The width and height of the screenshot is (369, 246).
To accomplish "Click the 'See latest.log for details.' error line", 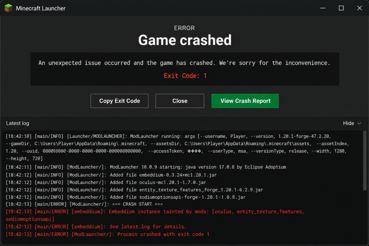I will pyautogui.click(x=96, y=227).
